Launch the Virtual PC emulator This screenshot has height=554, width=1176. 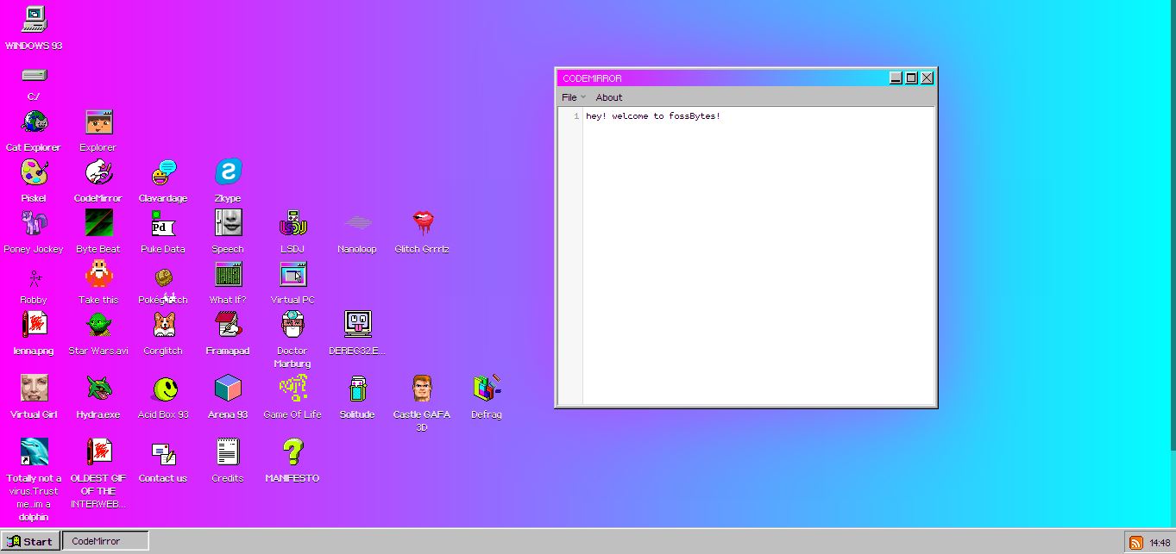(292, 274)
